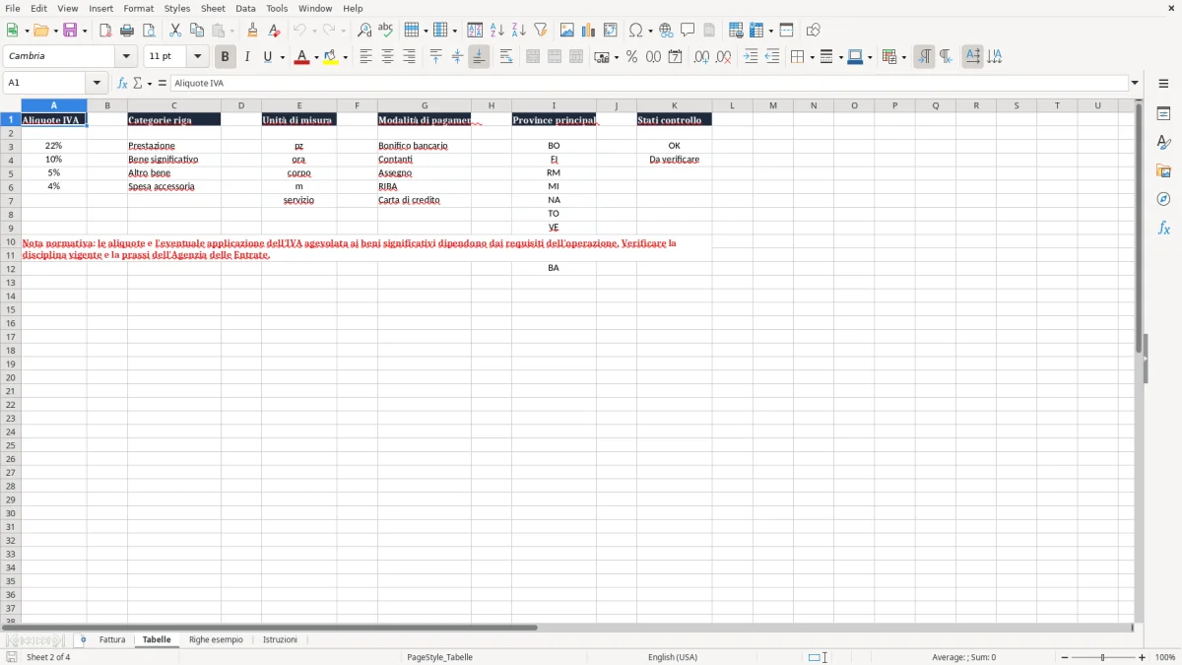Click the PageStyle_Tabelle status bar field
Image resolution: width=1182 pixels, height=665 pixels.
click(x=439, y=657)
